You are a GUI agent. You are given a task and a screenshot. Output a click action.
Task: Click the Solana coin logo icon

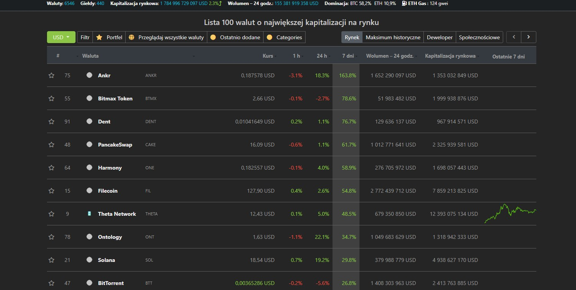tap(89, 260)
